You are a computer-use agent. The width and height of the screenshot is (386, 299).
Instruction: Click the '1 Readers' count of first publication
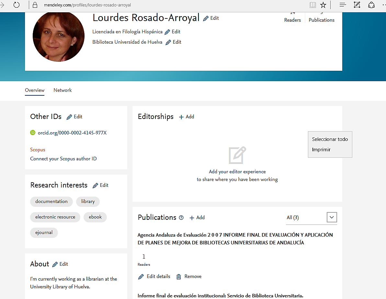coord(144,260)
